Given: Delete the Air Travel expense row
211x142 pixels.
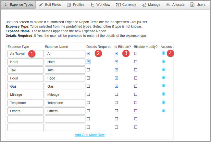Looking at the screenshot, I should [164, 53].
